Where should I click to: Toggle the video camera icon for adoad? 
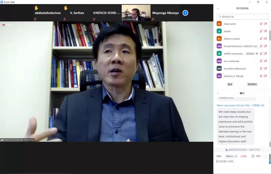265,31
